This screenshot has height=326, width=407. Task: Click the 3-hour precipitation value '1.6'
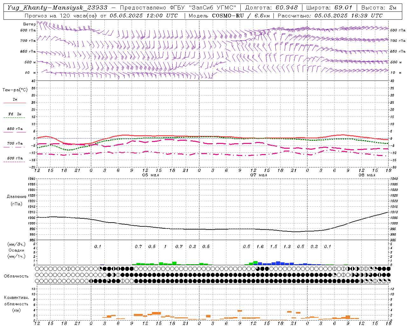(260, 246)
